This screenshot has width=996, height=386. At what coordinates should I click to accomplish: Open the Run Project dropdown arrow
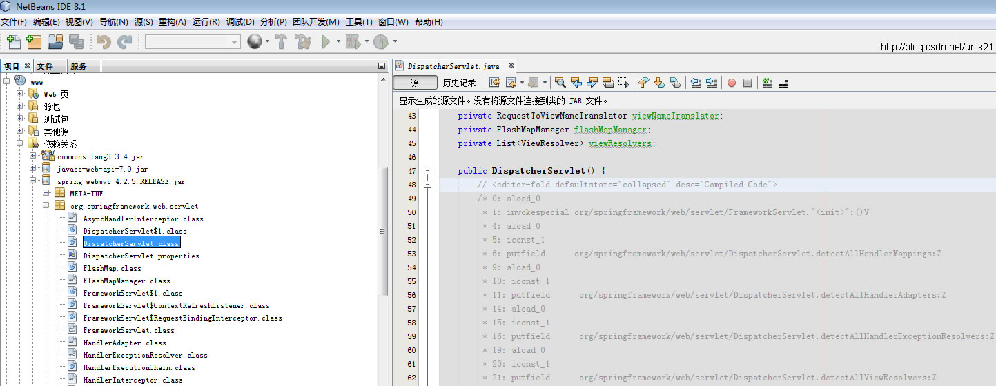tap(338, 42)
